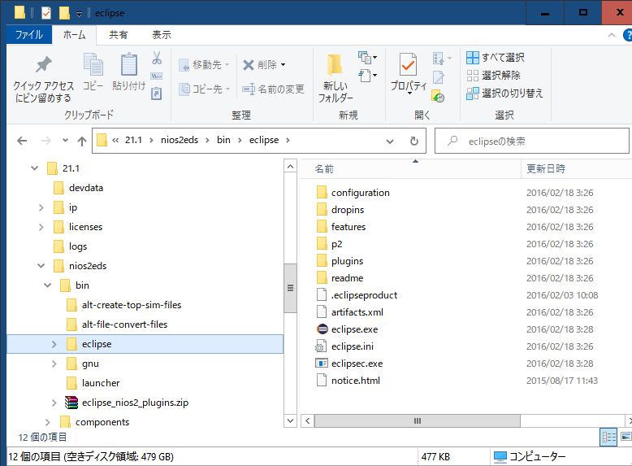Open the Copy to (コピー先) menu
632x466 pixels.
(204, 89)
